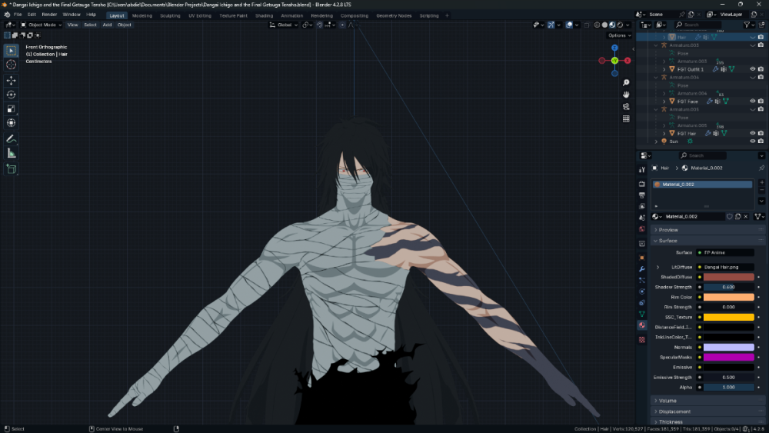Hide FGT Outfit 1 in viewport
This screenshot has width=769, height=433.
coord(752,68)
